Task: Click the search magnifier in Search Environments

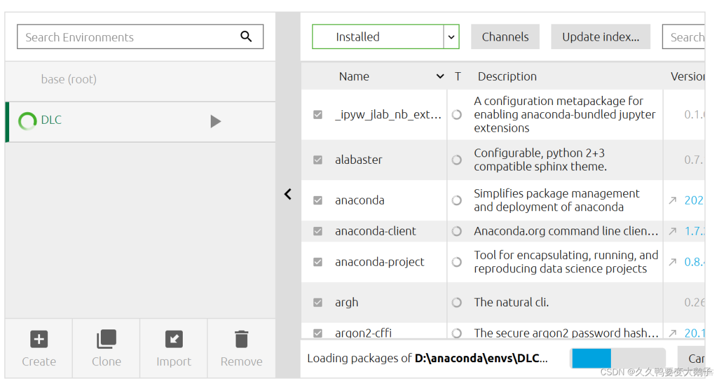Action: click(x=246, y=36)
